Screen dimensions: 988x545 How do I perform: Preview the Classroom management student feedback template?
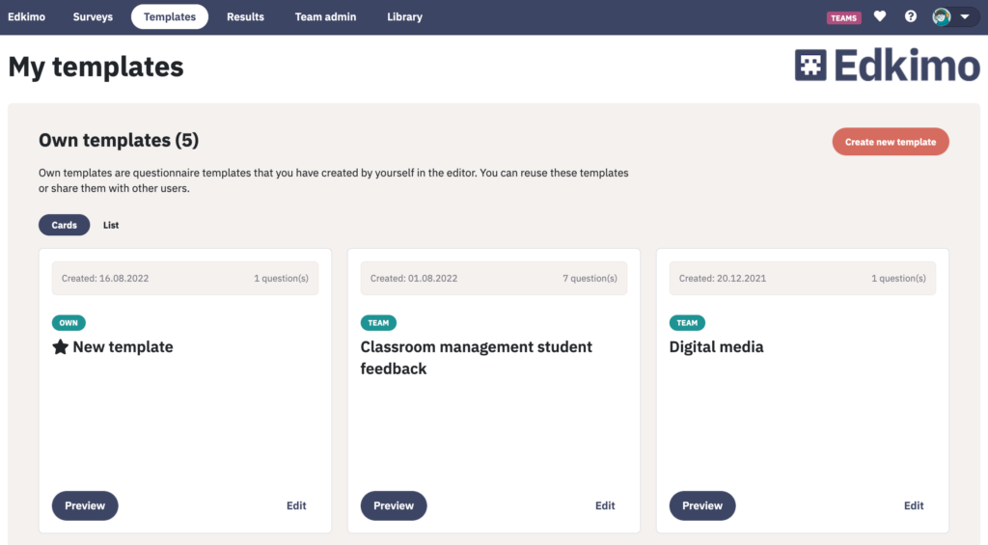pos(394,505)
